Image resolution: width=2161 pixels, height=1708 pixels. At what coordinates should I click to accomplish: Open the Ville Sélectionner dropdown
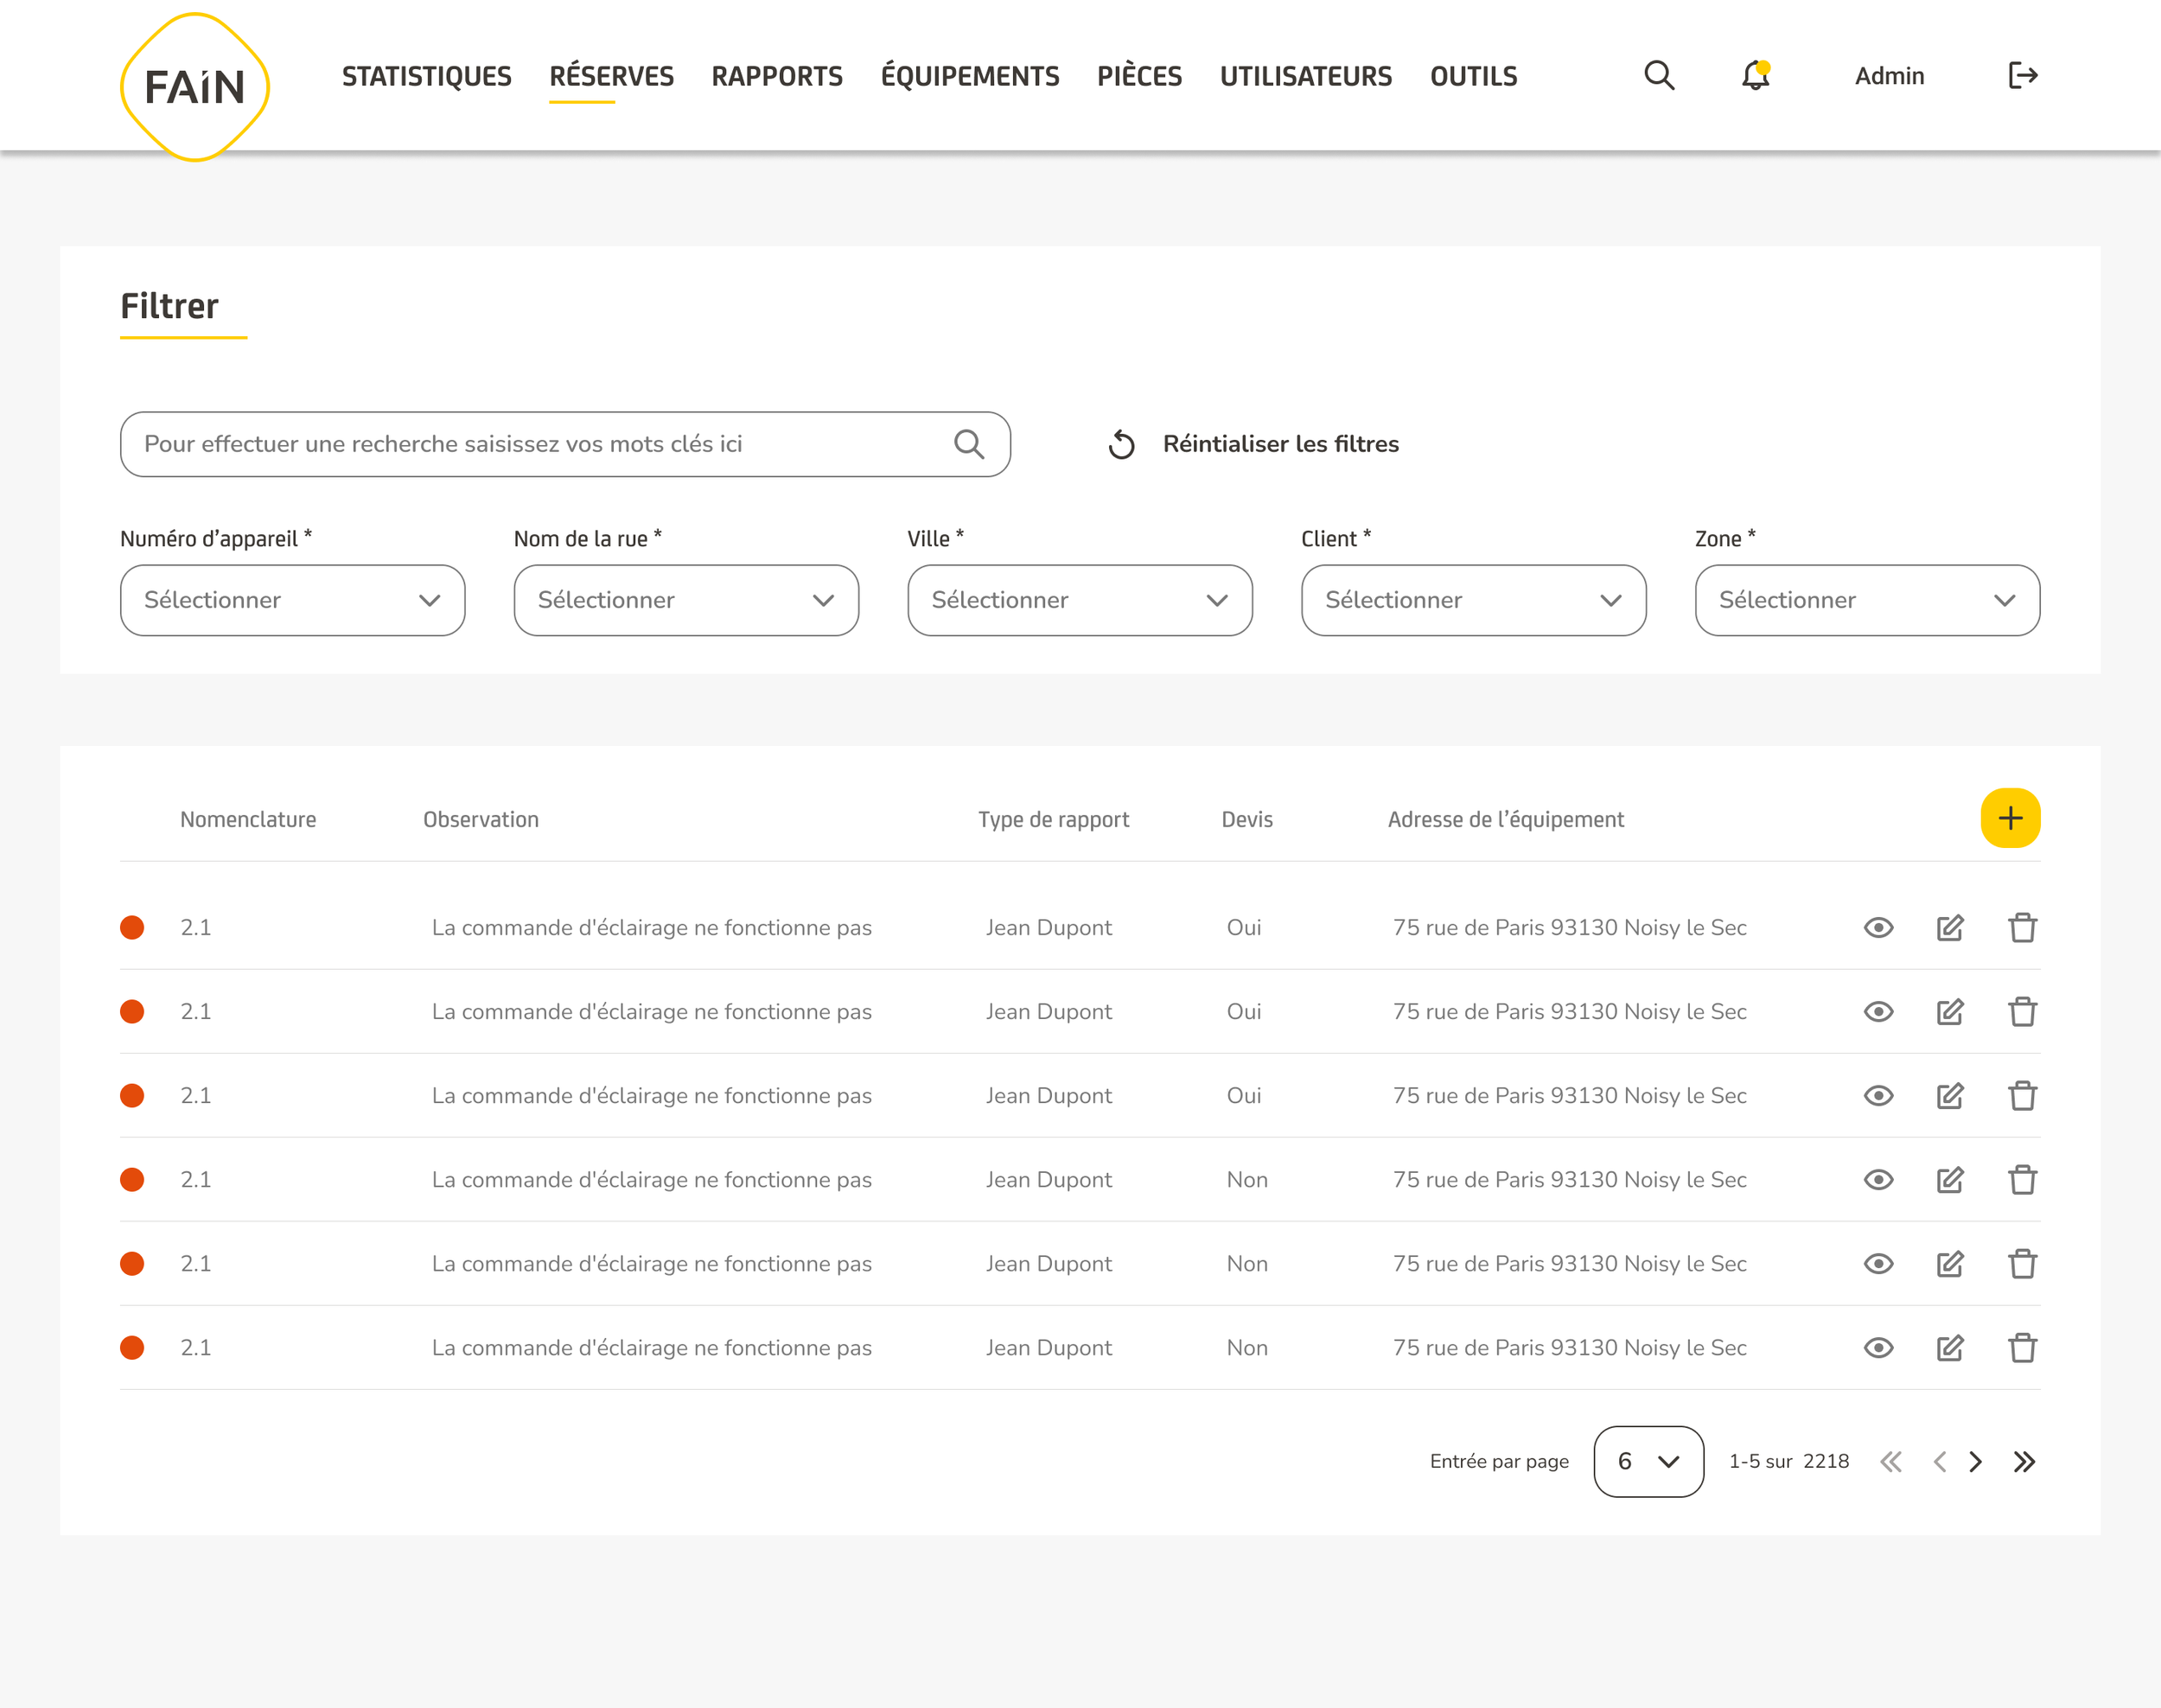pyautogui.click(x=1080, y=600)
